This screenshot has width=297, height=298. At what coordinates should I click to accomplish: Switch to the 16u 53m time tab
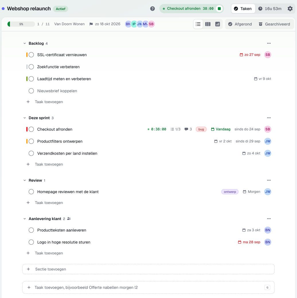(270, 9)
